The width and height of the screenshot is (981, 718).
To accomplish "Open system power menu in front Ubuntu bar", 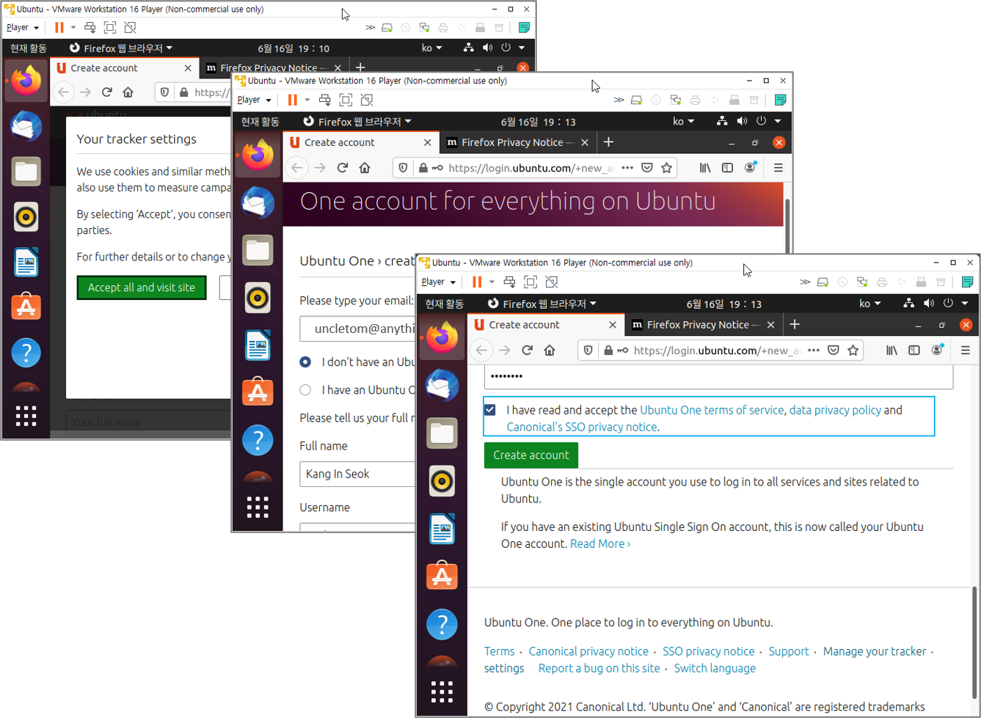I will click(955, 304).
